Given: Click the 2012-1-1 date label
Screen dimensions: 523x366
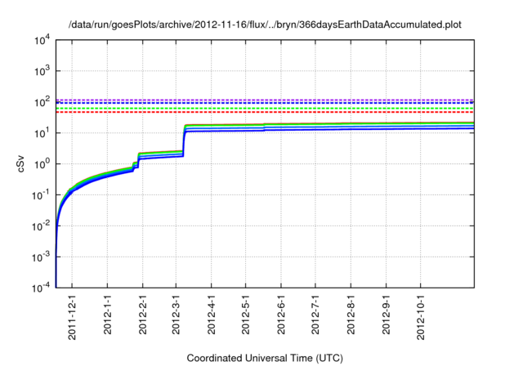Looking at the screenshot, I should pos(107,315).
